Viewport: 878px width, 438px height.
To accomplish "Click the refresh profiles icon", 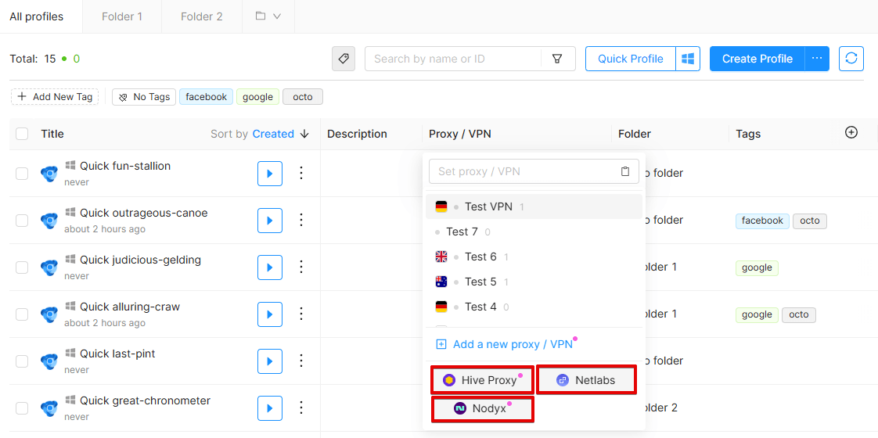I will (851, 59).
